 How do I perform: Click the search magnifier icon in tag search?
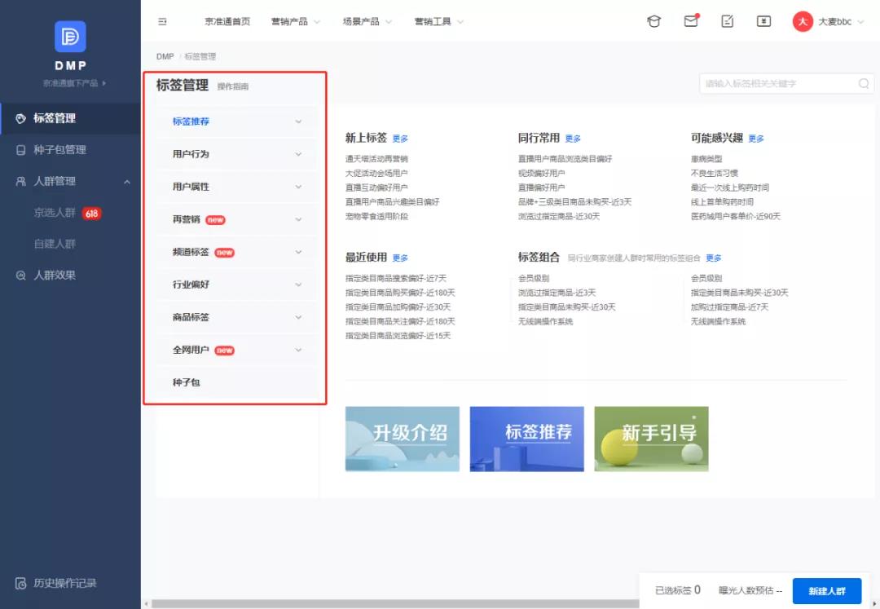[864, 83]
